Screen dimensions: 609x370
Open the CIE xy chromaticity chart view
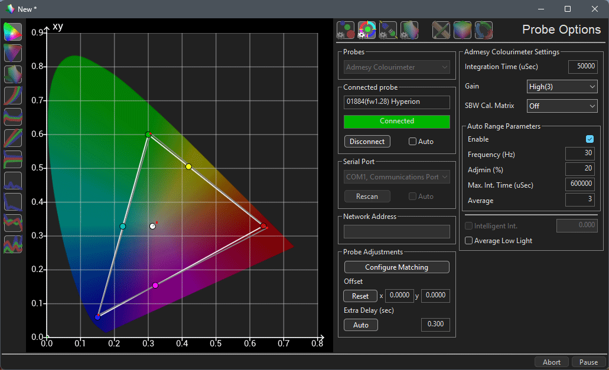pyautogui.click(x=12, y=32)
